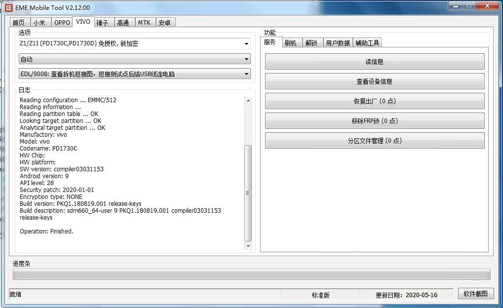
Task: Minimize the EME Mobile Tool window
Action: pos(456,5)
